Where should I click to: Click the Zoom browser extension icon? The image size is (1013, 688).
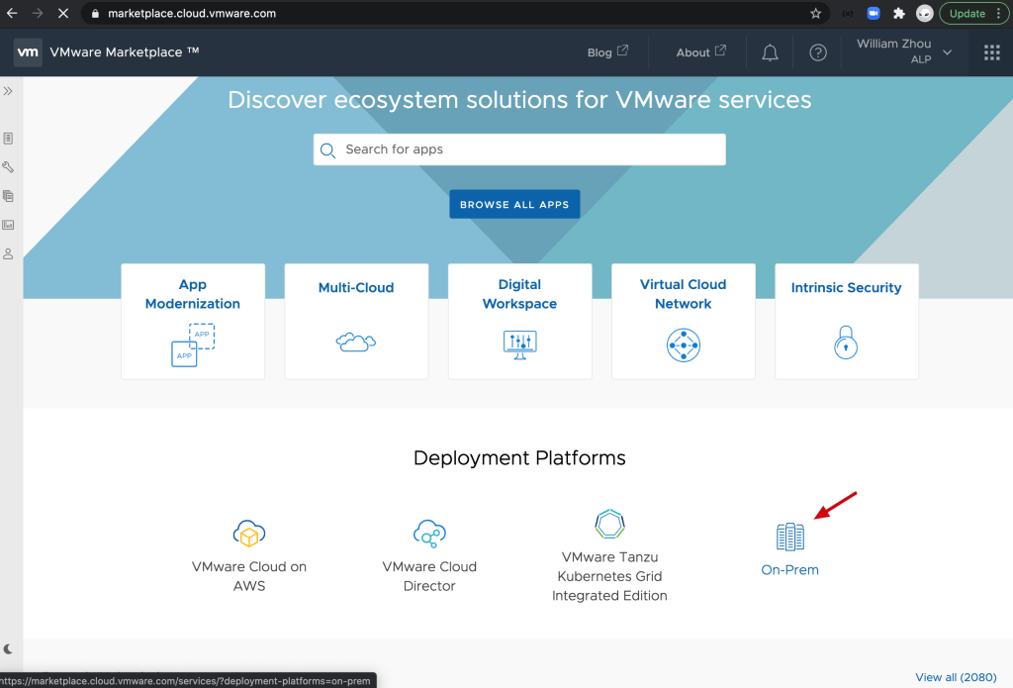click(874, 14)
